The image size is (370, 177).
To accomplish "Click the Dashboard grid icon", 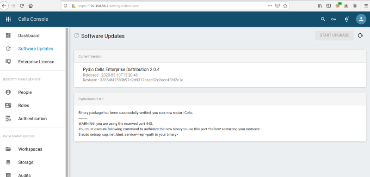I will [x=8, y=36].
